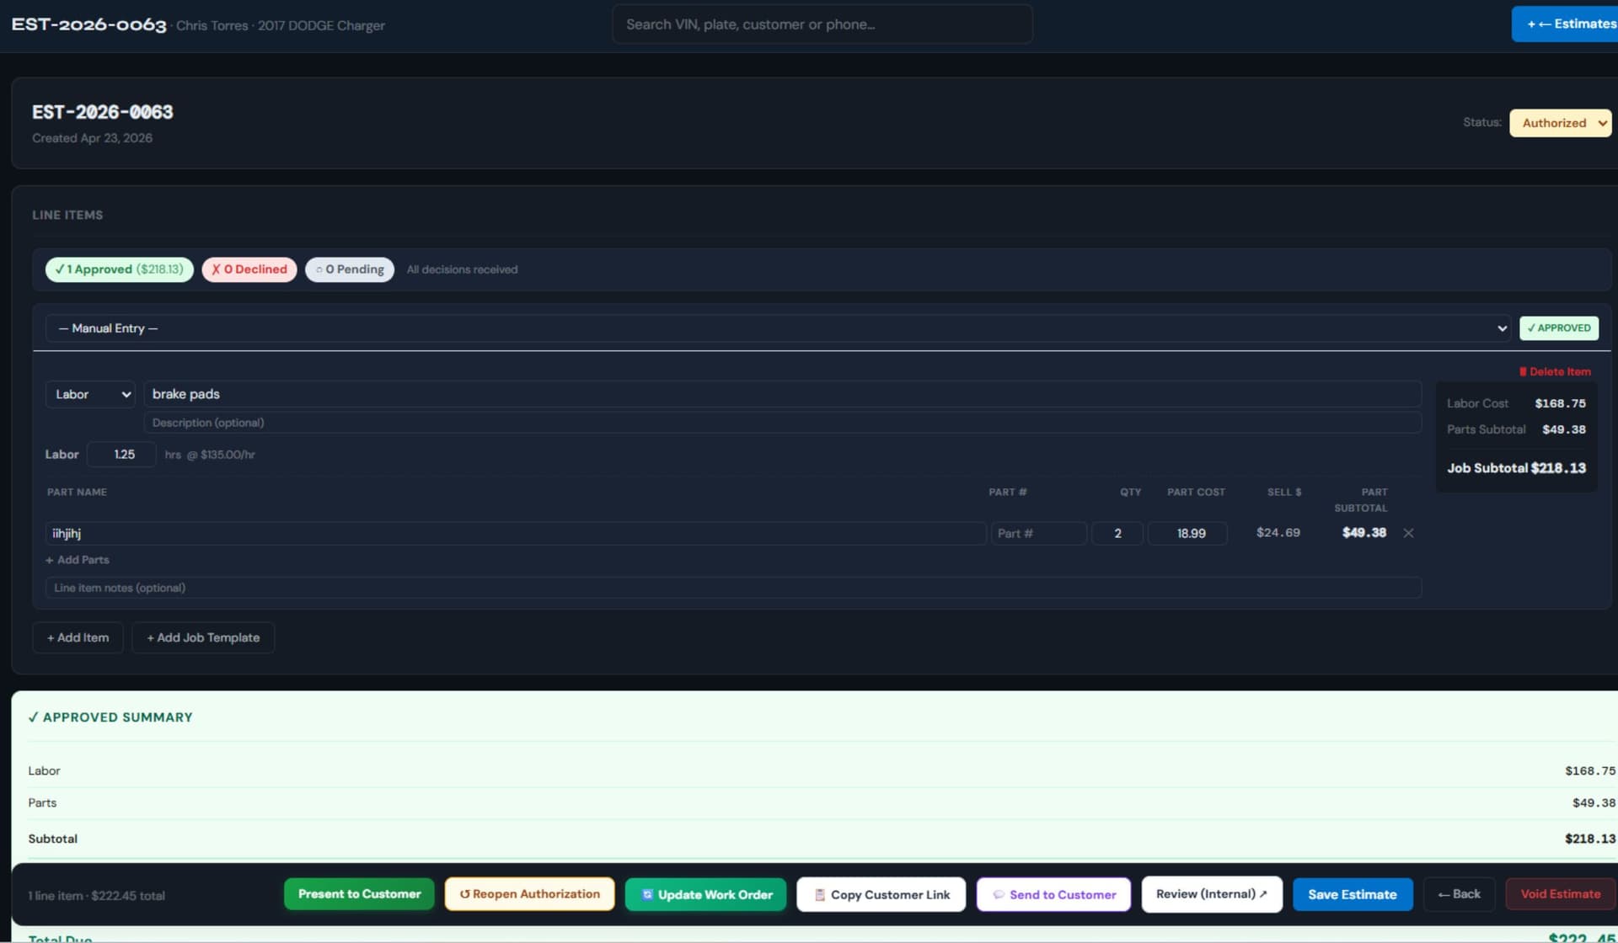Screen dimensions: 1618x943
Task: Click Save Estimate button
Action: click(x=1352, y=894)
